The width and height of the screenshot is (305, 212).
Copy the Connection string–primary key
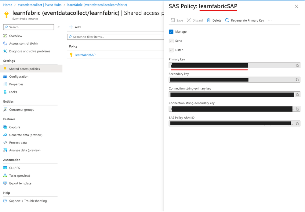[x=297, y=94]
